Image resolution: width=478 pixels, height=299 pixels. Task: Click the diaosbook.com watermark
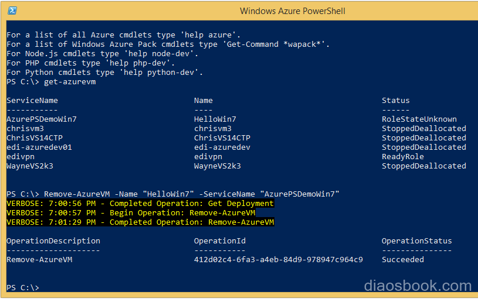[x=418, y=286]
